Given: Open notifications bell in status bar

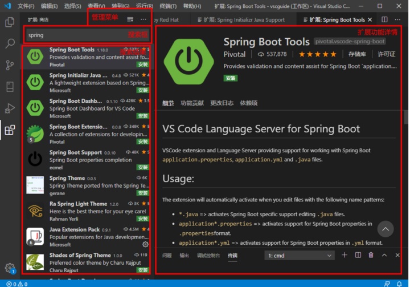Looking at the screenshot, I should pyautogui.click(x=399, y=284).
